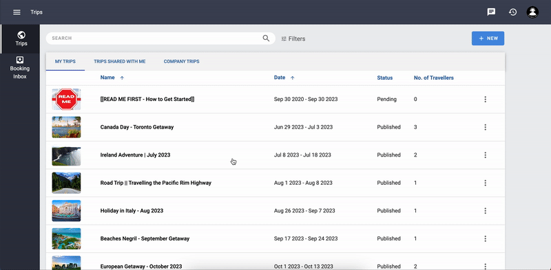Create a new trip with NEW button
This screenshot has height=270, width=551.
click(488, 38)
